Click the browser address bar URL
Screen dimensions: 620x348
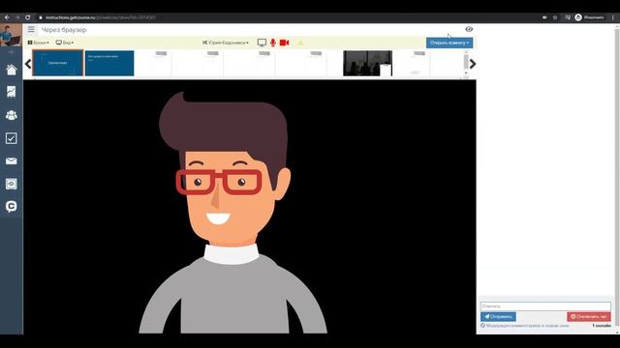coord(101,17)
